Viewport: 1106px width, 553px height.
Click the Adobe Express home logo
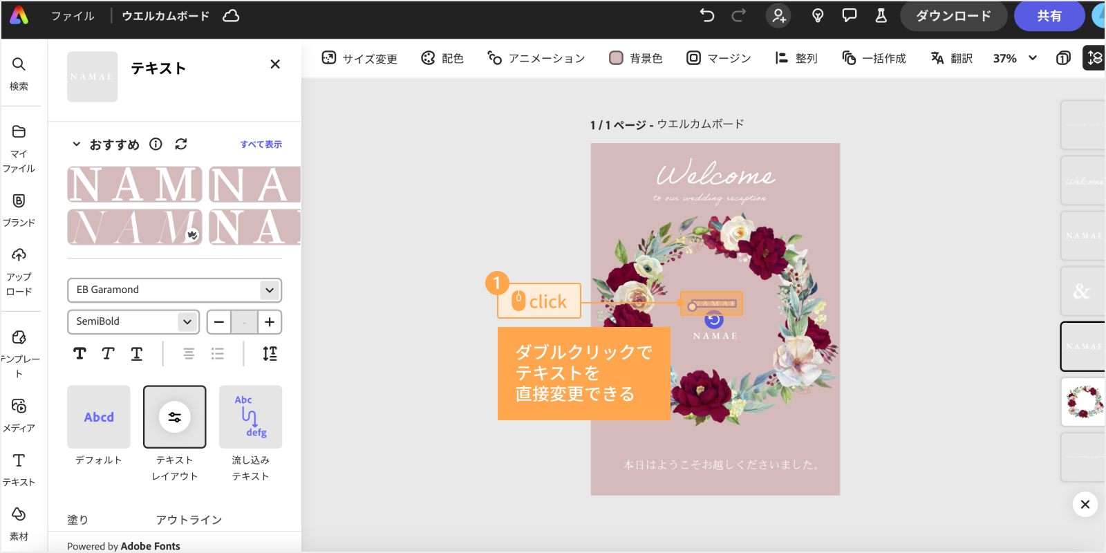pyautogui.click(x=19, y=15)
